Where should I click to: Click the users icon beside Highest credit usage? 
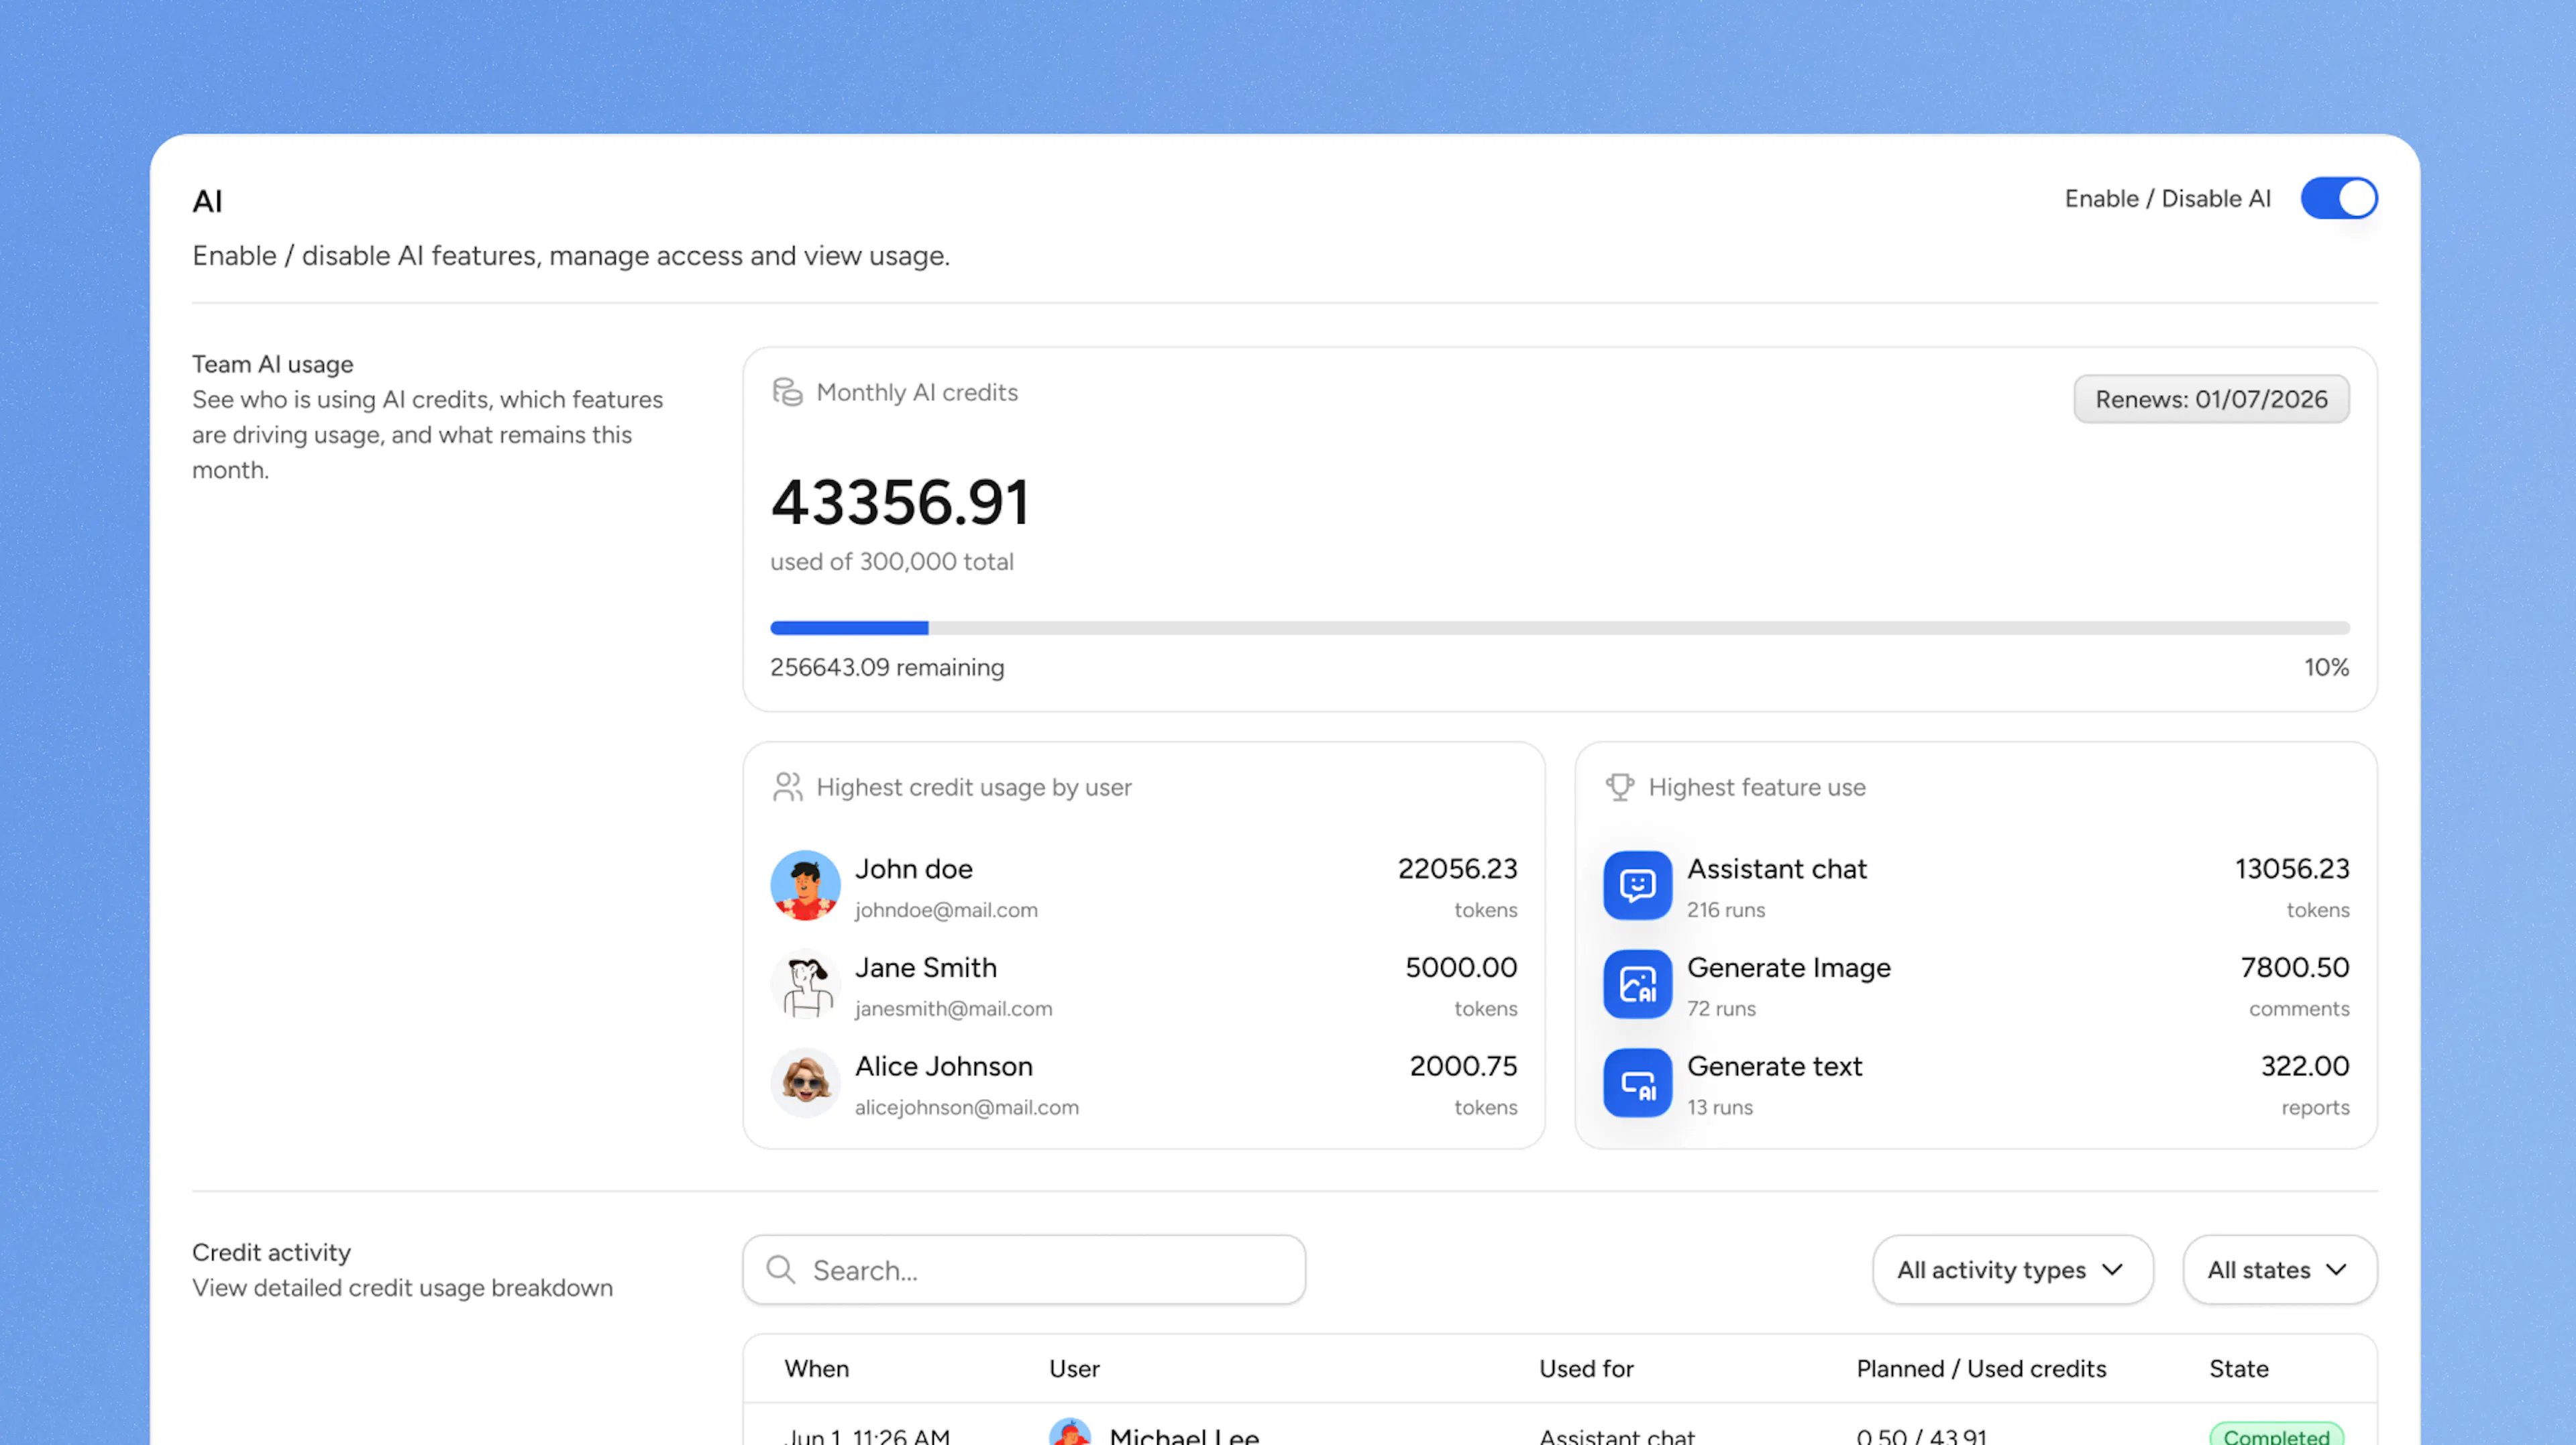(x=787, y=787)
